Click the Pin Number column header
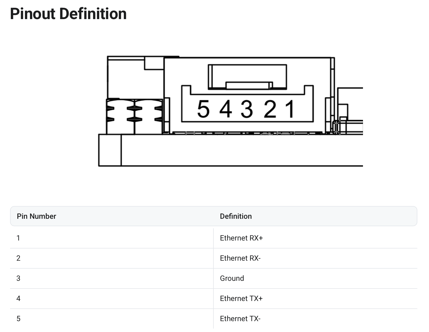This screenshot has height=332, width=429. pyautogui.click(x=36, y=216)
